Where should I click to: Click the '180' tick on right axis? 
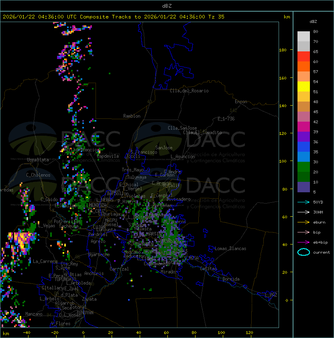283,50
